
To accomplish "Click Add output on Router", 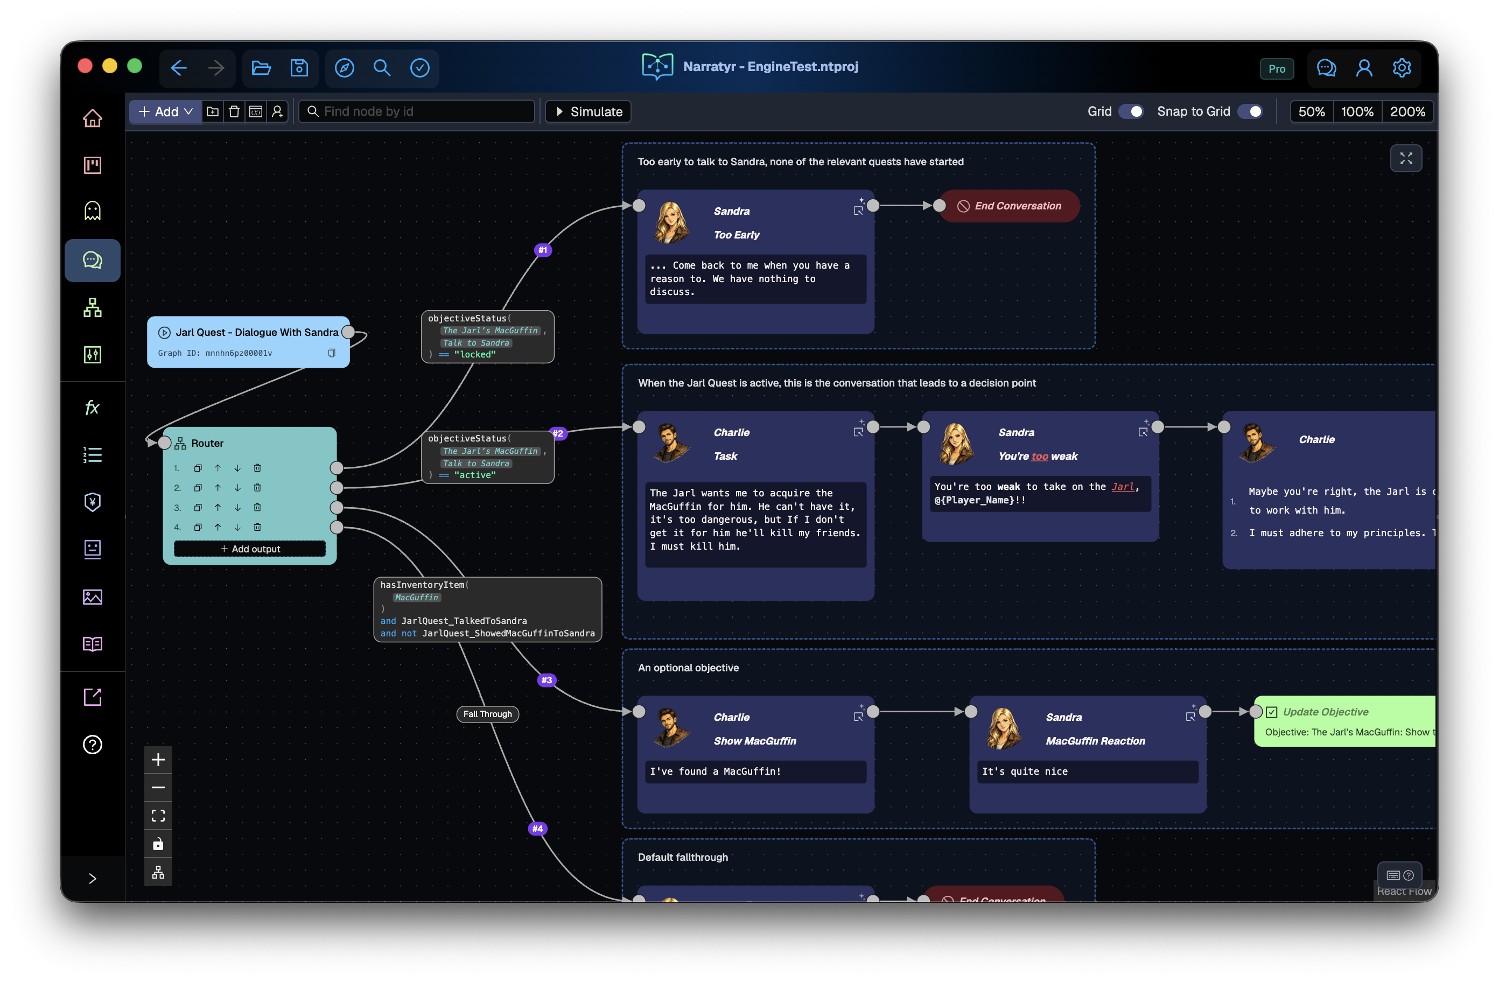I will [x=250, y=549].
